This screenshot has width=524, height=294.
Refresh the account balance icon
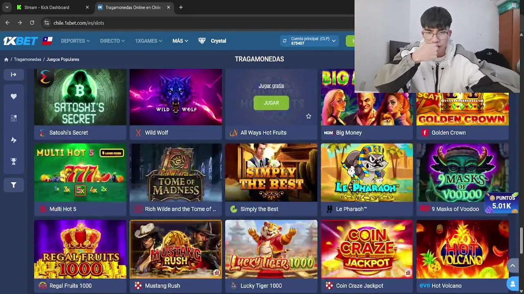click(x=285, y=41)
